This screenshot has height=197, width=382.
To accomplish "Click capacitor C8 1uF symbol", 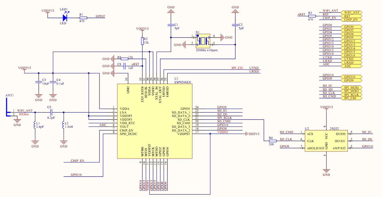I will pyautogui.click(x=124, y=66).
